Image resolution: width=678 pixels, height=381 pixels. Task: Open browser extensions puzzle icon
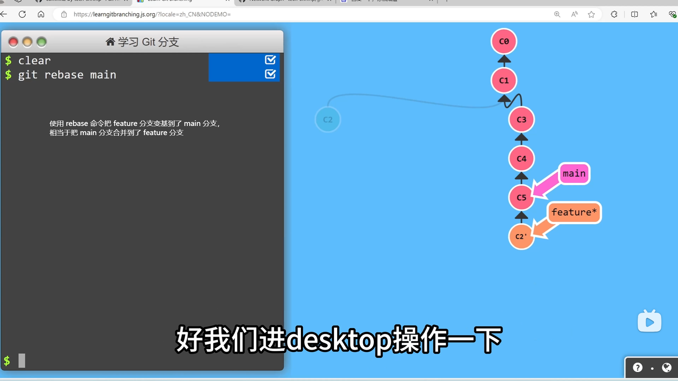click(x=614, y=14)
